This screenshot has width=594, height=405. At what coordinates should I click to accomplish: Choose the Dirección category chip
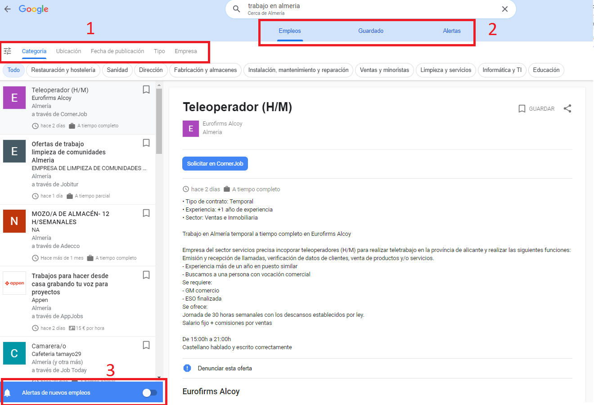[151, 70]
